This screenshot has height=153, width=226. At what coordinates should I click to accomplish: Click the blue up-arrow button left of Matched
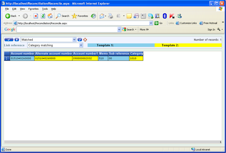click(17, 40)
